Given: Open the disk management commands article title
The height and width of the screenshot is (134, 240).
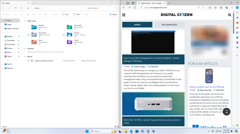Looking at the screenshot, I should (151, 60).
